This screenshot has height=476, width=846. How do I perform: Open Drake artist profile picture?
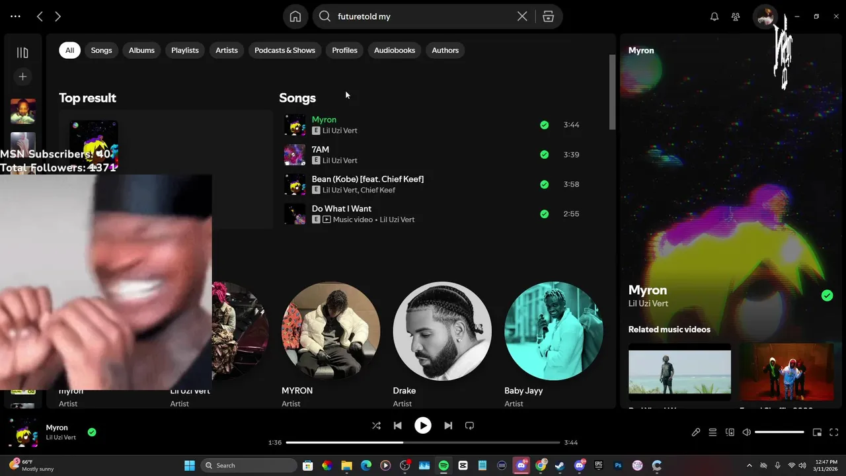pos(442,331)
